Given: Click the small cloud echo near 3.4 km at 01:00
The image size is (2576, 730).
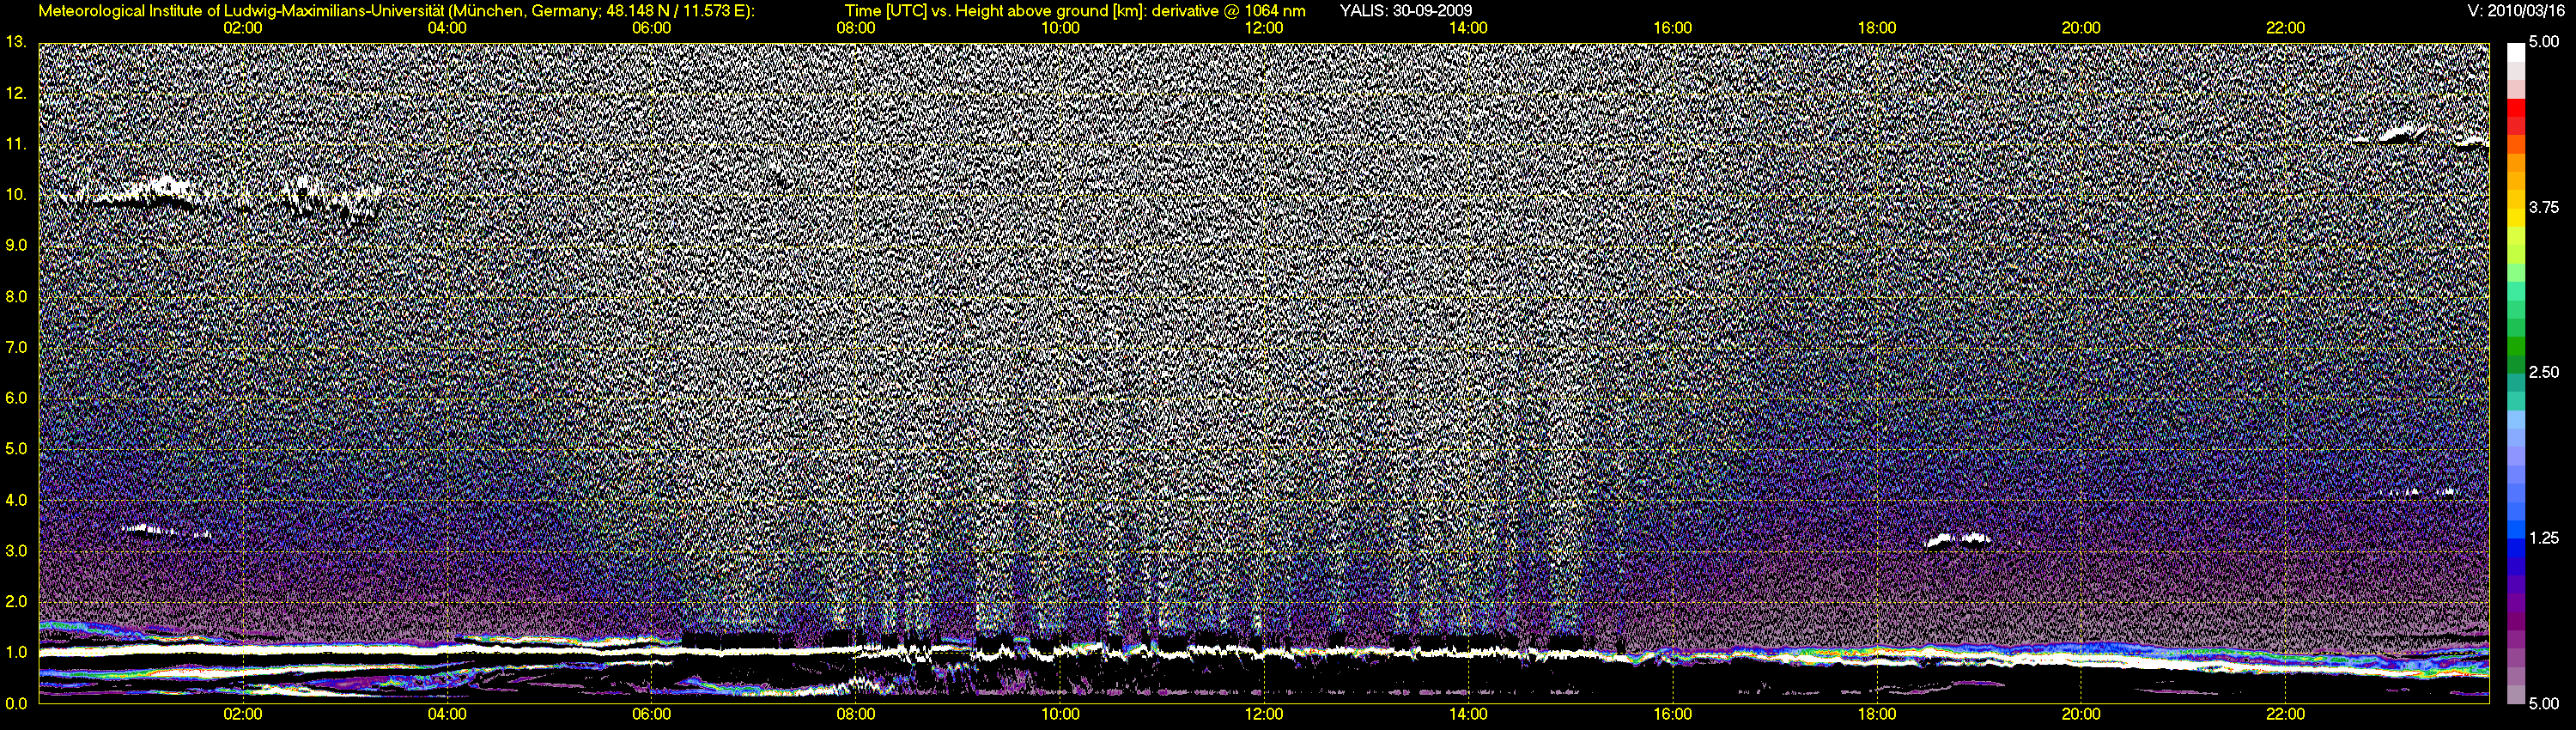Looking at the screenshot, I should 165,531.
